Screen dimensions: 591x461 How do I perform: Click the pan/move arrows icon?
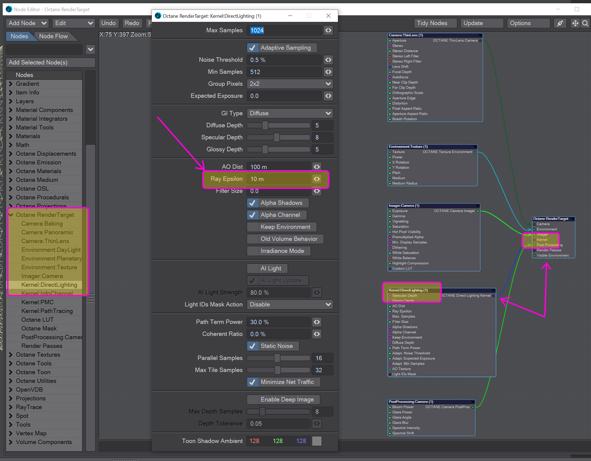tap(575, 23)
